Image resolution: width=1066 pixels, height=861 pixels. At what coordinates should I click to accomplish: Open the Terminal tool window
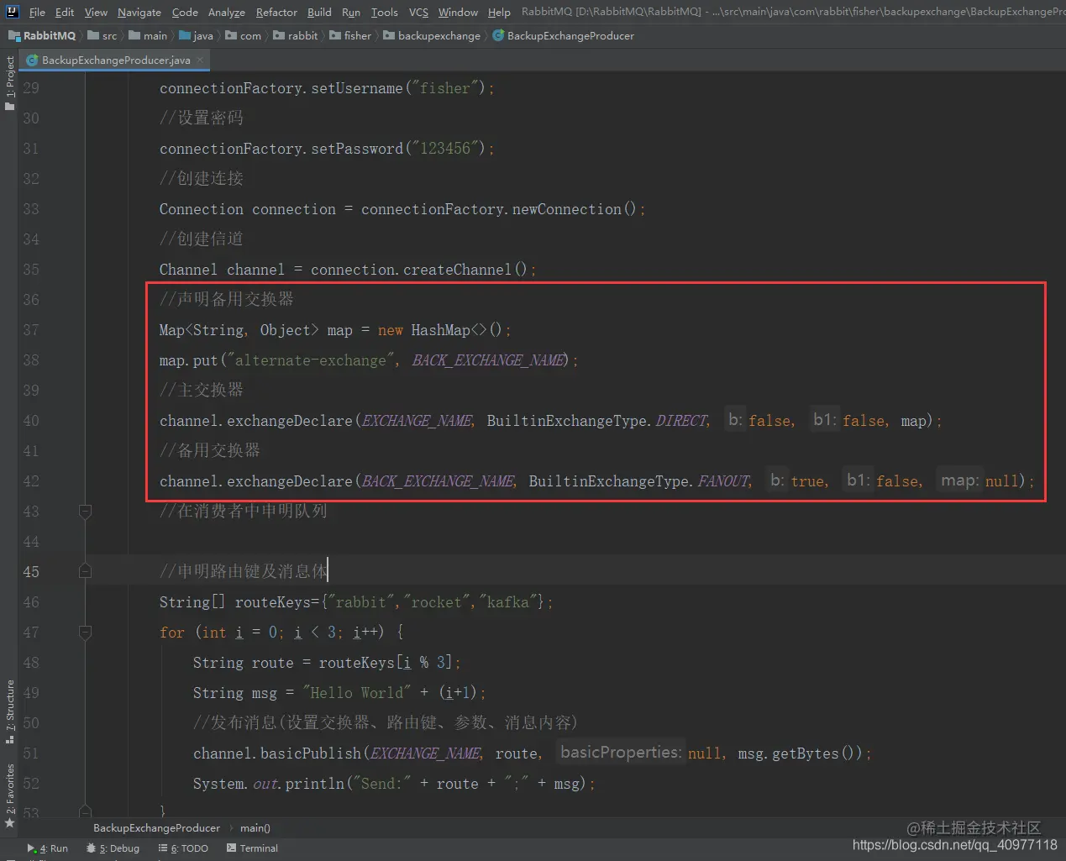pyautogui.click(x=252, y=848)
